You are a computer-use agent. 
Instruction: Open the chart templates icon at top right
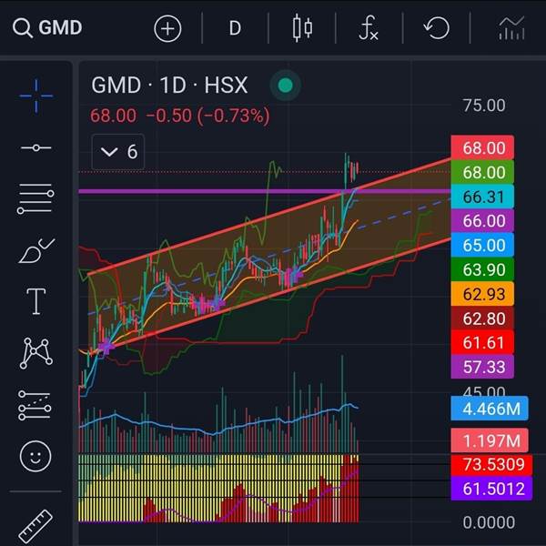click(x=511, y=28)
